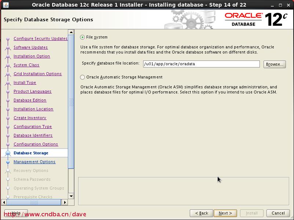Click left arrow of horizontal steps scrollbar
294x220 pixels.
tap(4, 202)
